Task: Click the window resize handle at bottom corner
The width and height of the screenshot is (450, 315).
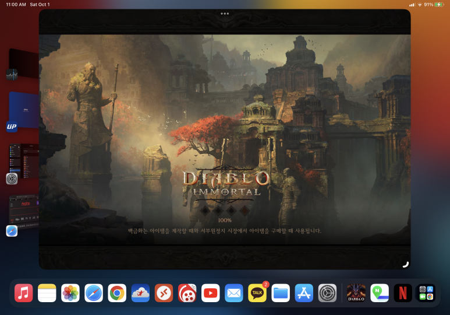Action: click(406, 264)
